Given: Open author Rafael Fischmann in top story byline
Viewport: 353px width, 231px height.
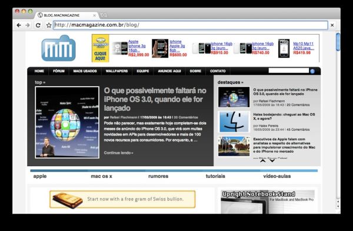Looking at the screenshot, I should click(124, 117).
